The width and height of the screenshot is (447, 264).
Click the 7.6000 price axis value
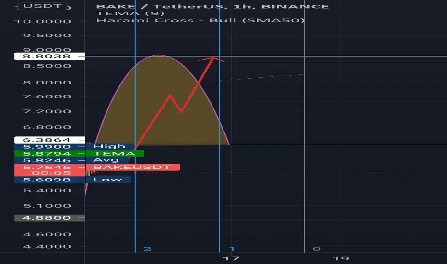pos(47,96)
